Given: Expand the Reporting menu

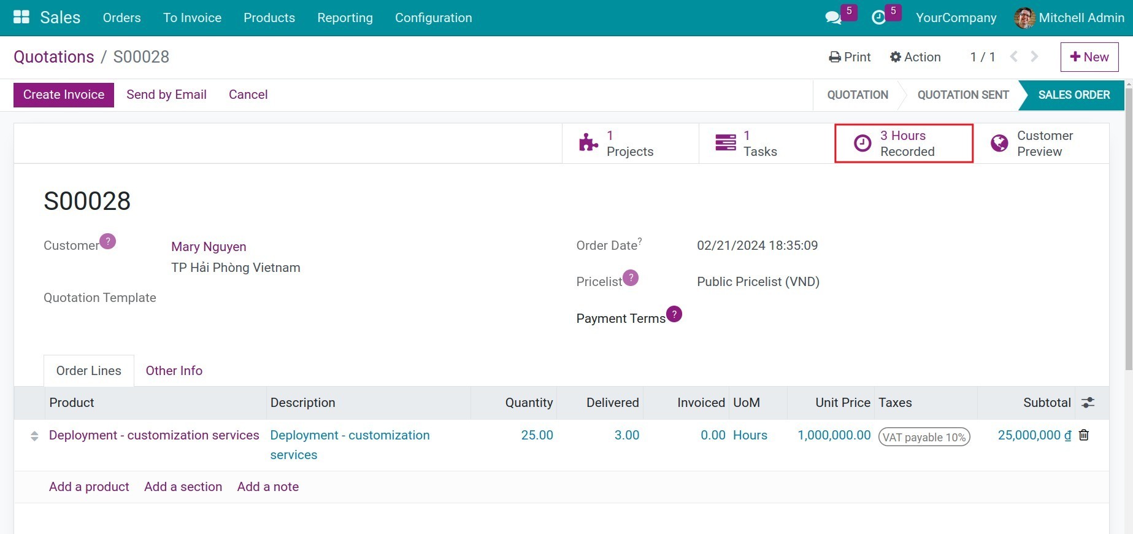Looking at the screenshot, I should click(x=345, y=18).
